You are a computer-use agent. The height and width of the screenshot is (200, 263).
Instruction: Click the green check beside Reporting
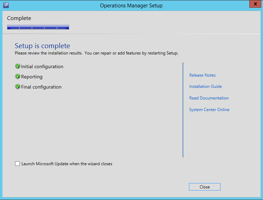18,76
